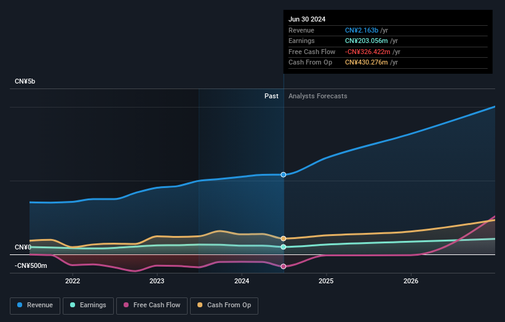Click the -CN¥326.422m free cash flow value
Image resolution: width=505 pixels, height=322 pixels.
click(x=367, y=52)
